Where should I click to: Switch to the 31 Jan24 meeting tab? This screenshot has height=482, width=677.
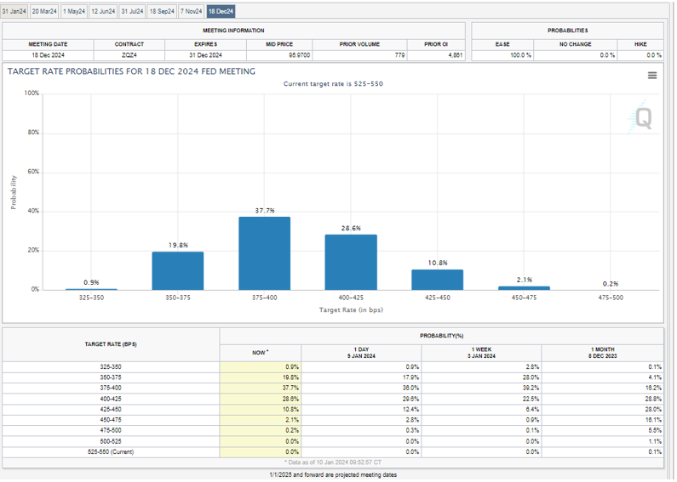coord(14,11)
